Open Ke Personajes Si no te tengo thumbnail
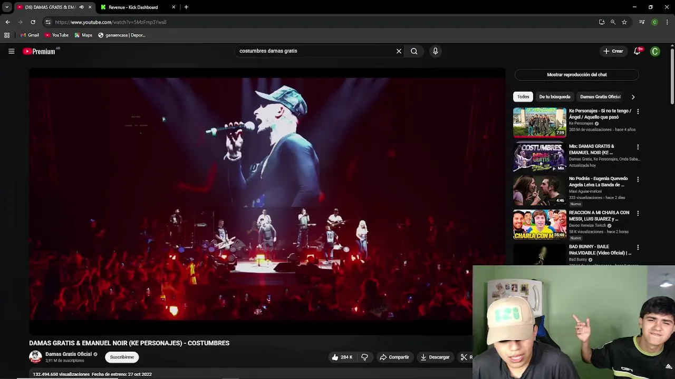This screenshot has height=379, width=675. coord(539,122)
